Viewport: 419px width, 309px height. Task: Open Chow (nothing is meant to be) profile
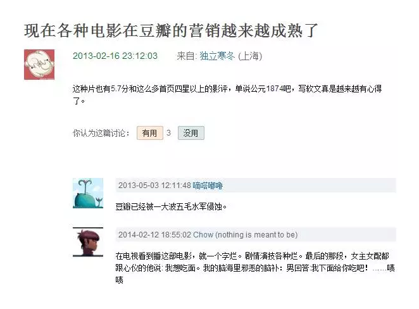pyautogui.click(x=246, y=235)
